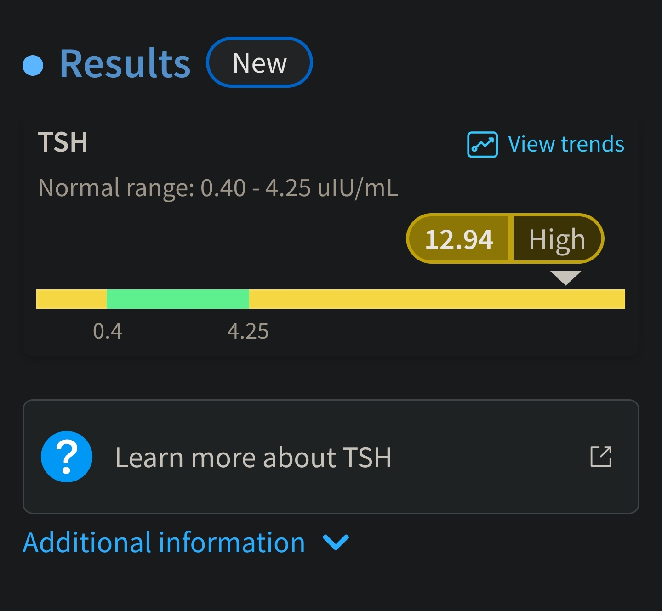This screenshot has width=662, height=611.
Task: Open Learn more about TSH
Action: (x=253, y=458)
